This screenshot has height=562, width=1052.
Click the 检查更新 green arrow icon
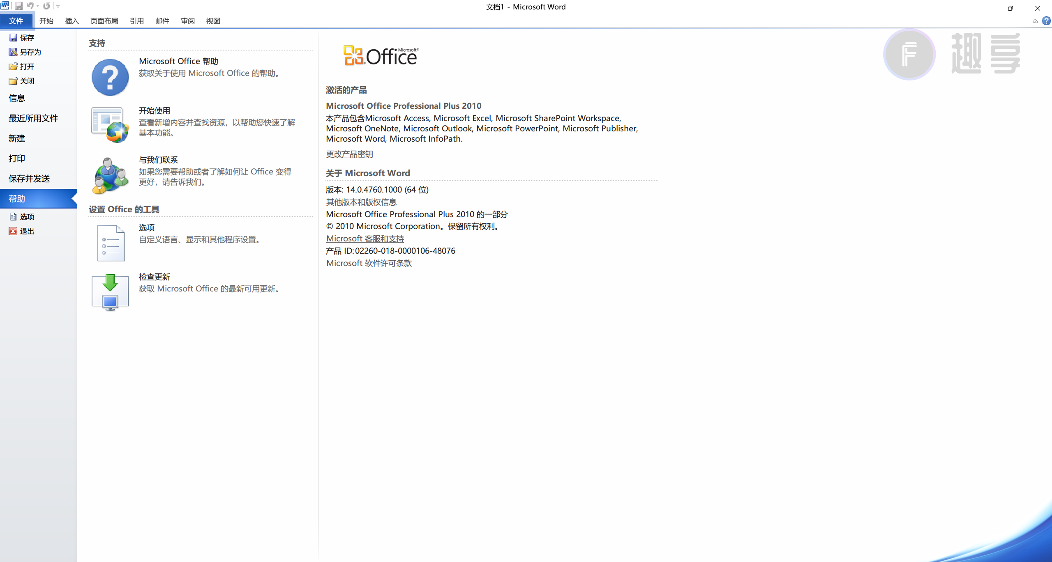(110, 292)
